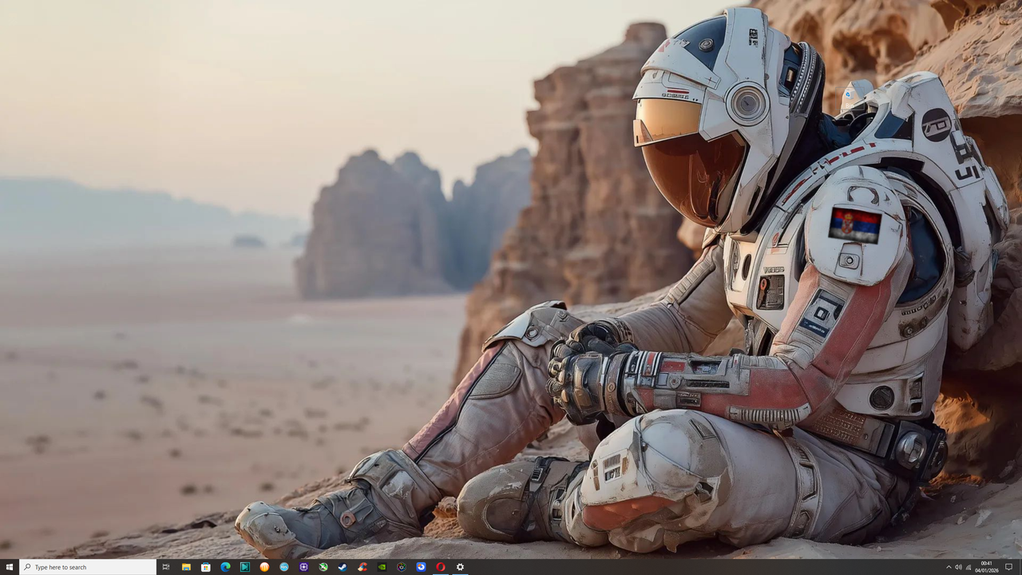
Task: Open the volume control slider
Action: click(958, 567)
